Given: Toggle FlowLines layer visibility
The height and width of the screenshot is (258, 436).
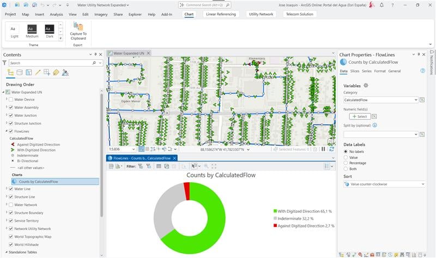Looking at the screenshot, I should point(11,131).
